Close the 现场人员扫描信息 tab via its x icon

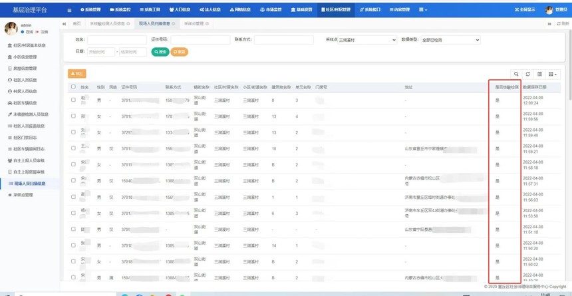(x=174, y=24)
